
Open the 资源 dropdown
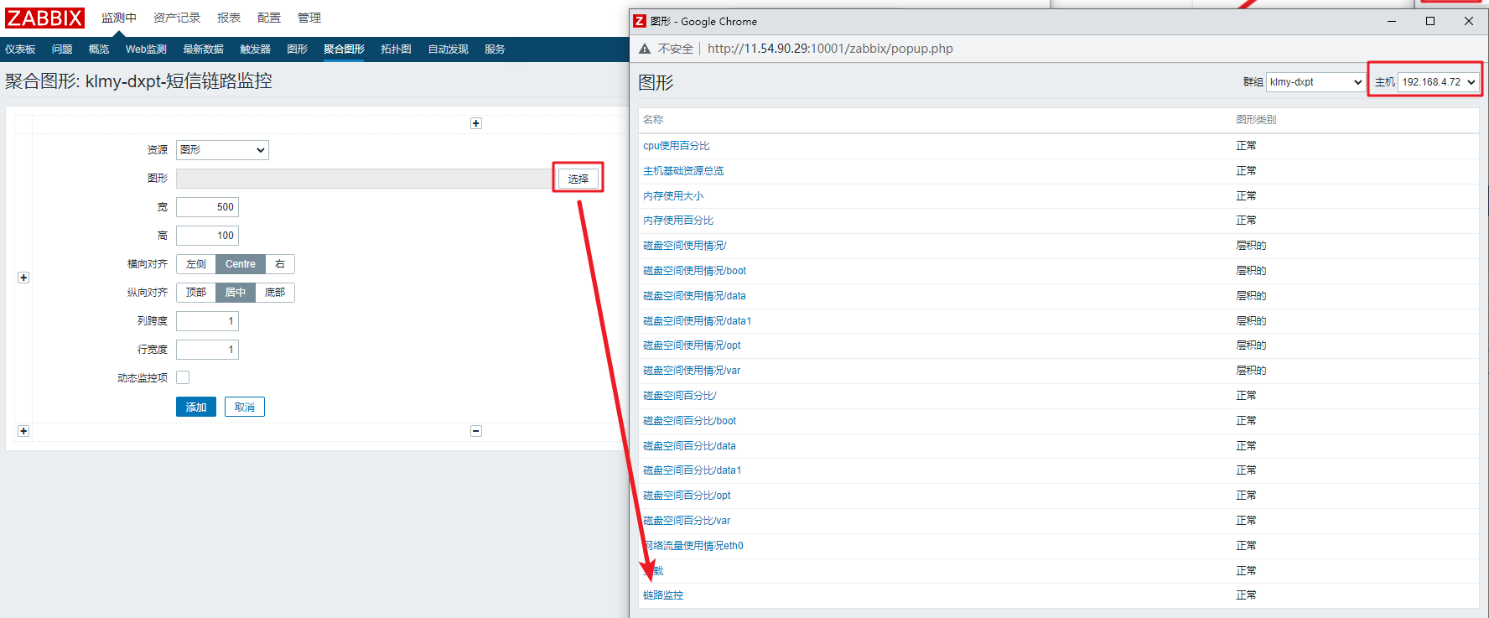click(222, 150)
